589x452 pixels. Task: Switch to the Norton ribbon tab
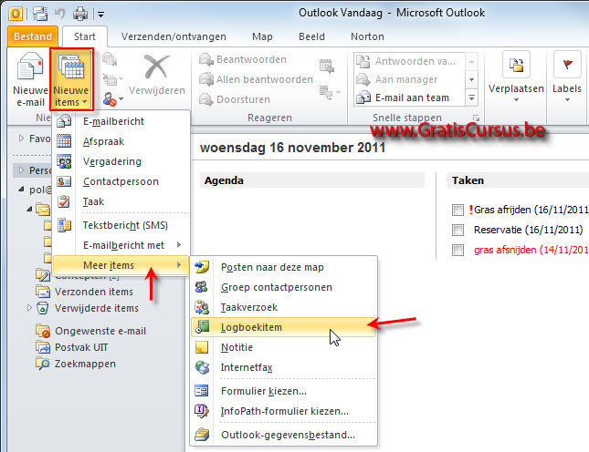coord(367,36)
